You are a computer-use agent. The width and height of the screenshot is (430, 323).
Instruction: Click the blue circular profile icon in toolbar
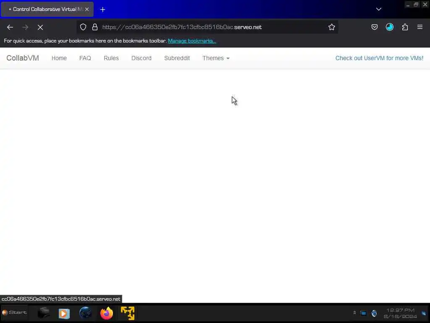coord(390,27)
